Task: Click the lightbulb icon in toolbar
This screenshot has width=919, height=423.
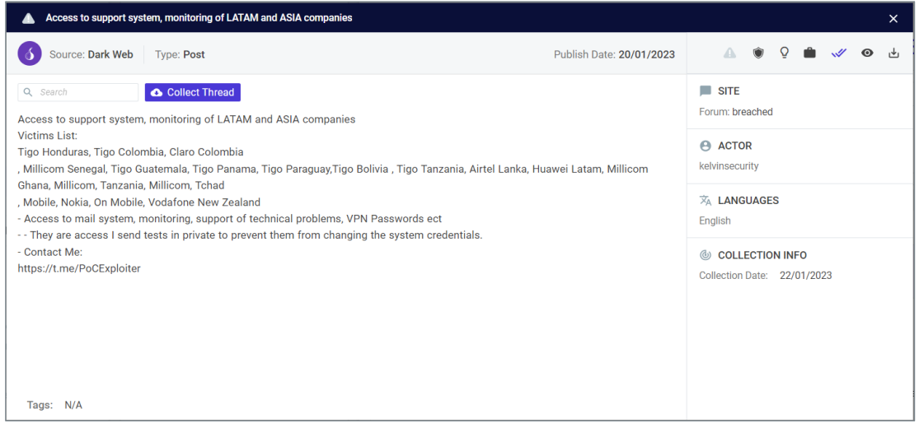Action: click(x=784, y=53)
